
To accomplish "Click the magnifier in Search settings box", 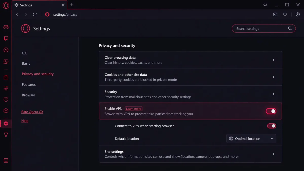I will pyautogui.click(x=290, y=28).
